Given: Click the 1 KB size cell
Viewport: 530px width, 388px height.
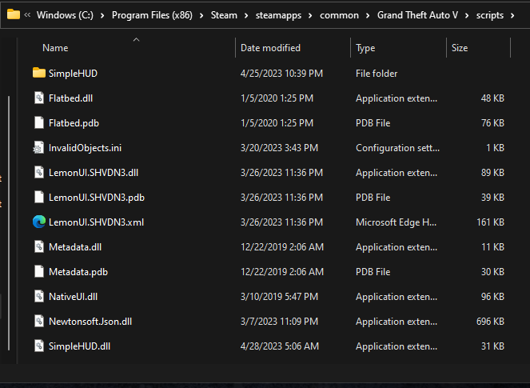Looking at the screenshot, I should 495,148.
